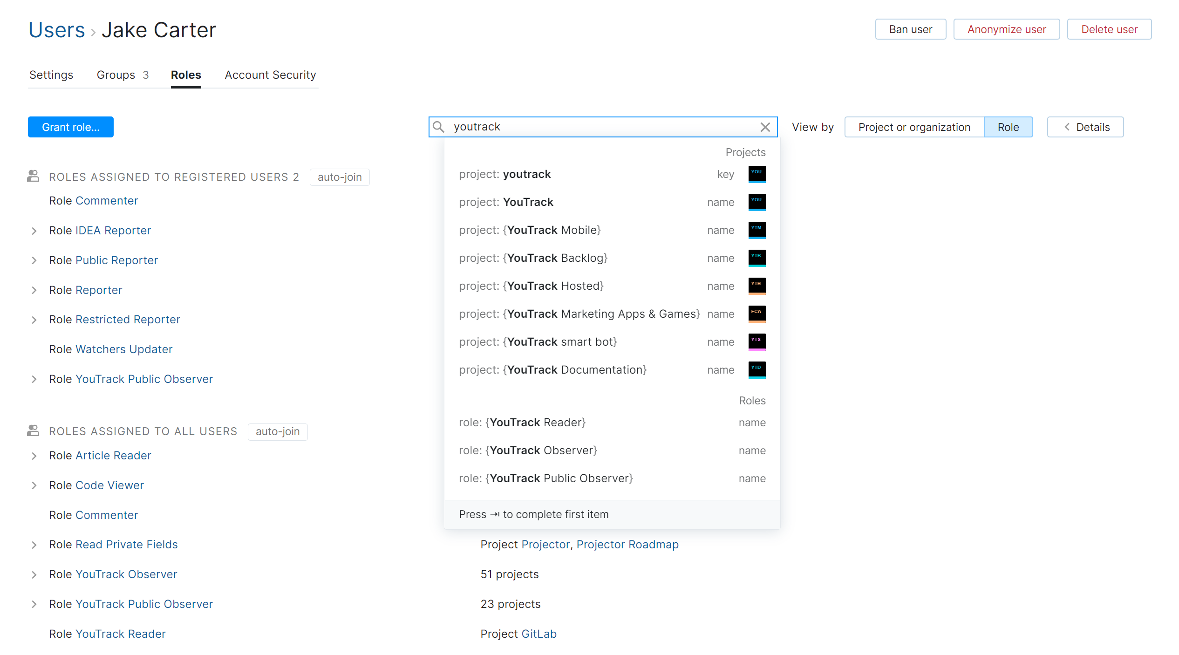Viewport: 1179px width, 655px height.
Task: Open the Groups tab
Action: 116,75
